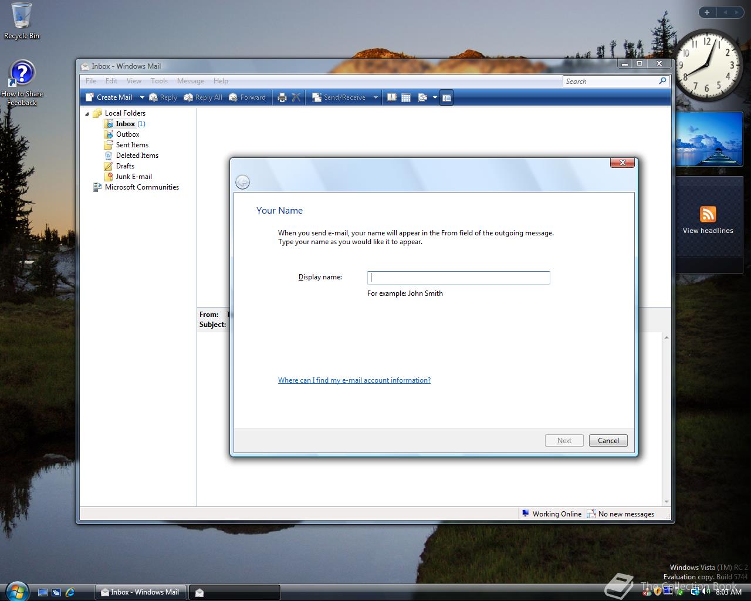Click the Create Mail toolbar button
The height and width of the screenshot is (601, 751).
[109, 97]
